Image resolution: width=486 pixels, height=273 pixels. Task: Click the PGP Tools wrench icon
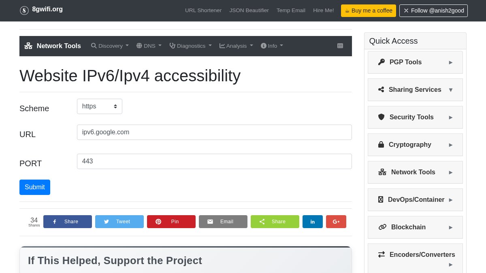click(381, 62)
